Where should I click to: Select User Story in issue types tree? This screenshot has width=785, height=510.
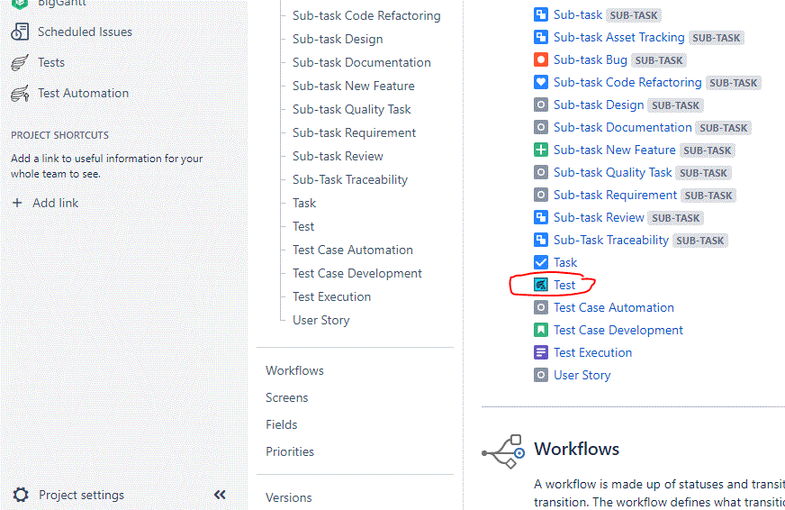320,320
